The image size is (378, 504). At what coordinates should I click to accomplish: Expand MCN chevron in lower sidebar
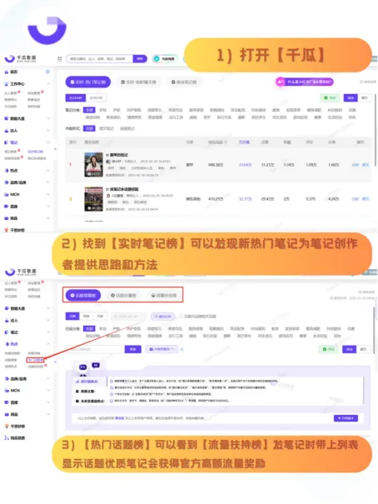point(48,391)
